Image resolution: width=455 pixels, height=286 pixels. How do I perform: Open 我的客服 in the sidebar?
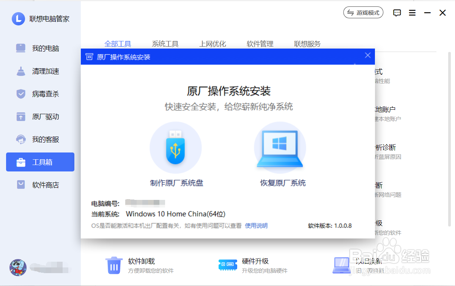40,139
